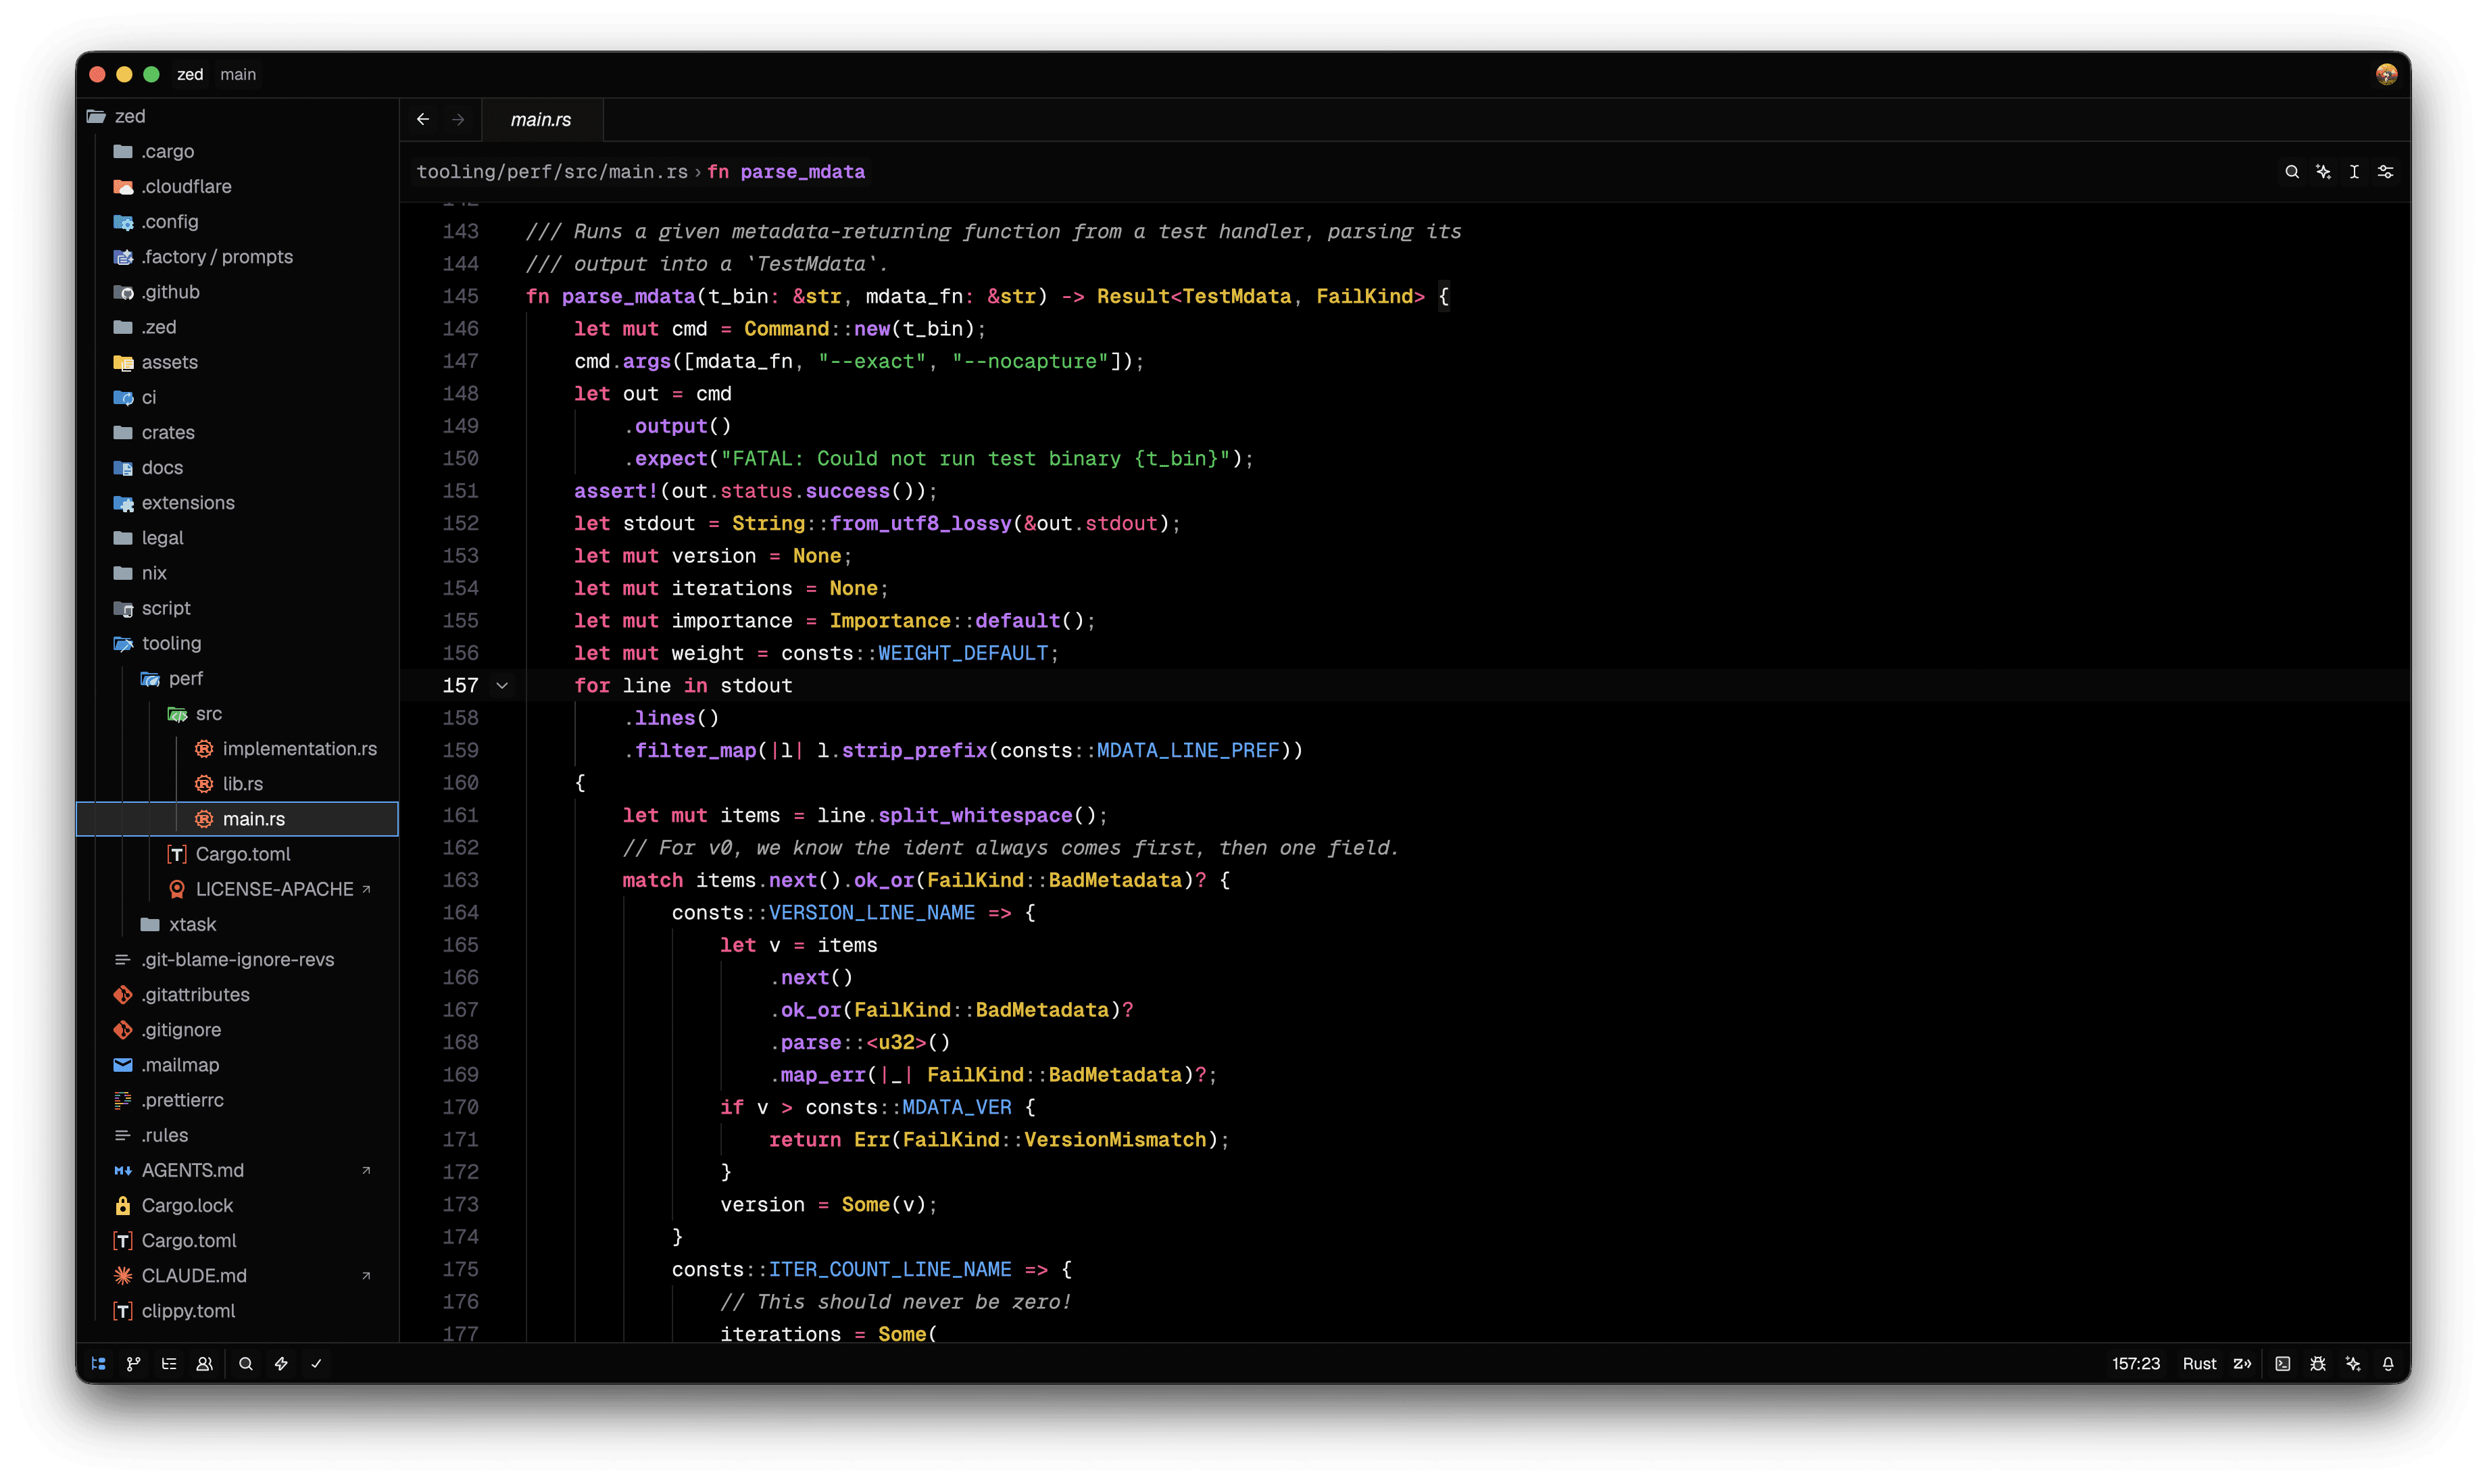Viewport: 2487px width, 1484px height.
Task: Select the main.rs editor tab
Action: 541,119
